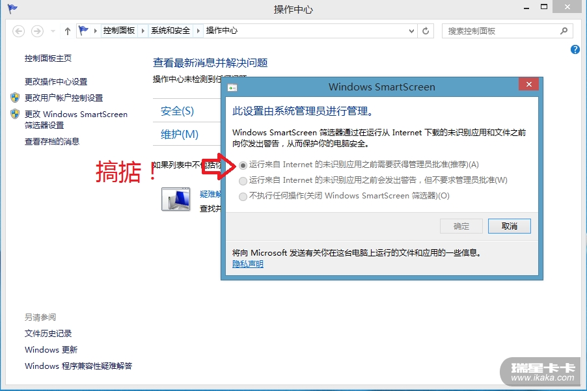Screen dimensions: 587x391
Task: Open 查看存档的消息 link
Action: click(52, 141)
